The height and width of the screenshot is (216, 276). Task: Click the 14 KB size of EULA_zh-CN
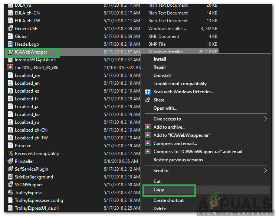tap(212, 13)
